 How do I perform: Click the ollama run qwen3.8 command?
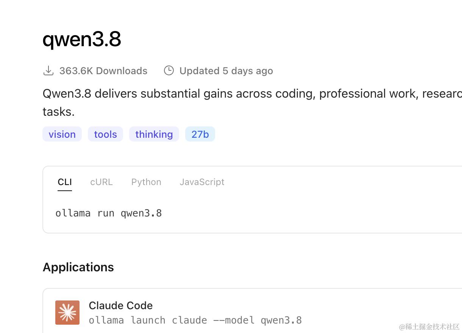point(109,213)
